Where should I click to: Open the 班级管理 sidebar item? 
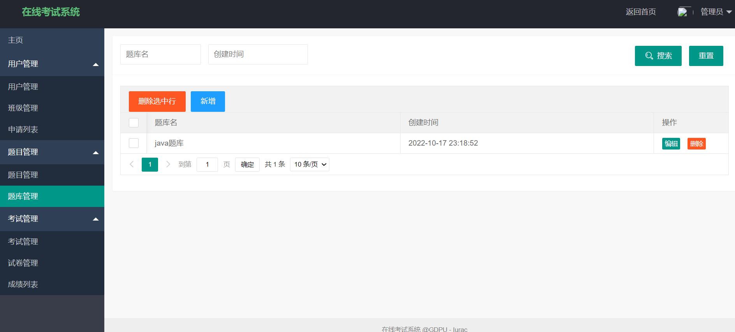pos(52,108)
